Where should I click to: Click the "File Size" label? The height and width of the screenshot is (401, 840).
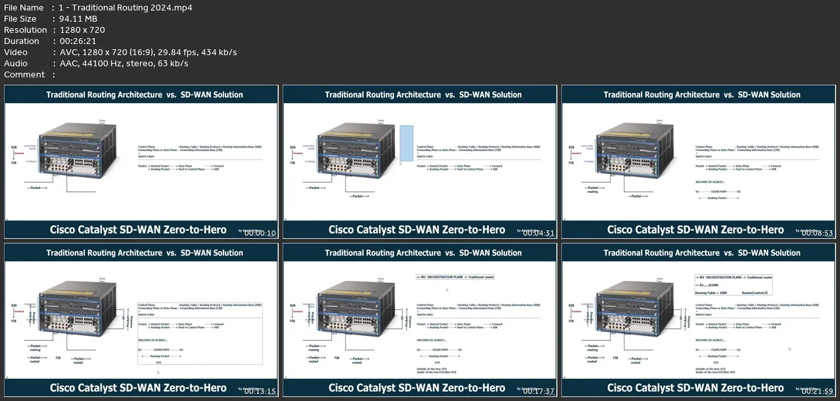coord(20,18)
